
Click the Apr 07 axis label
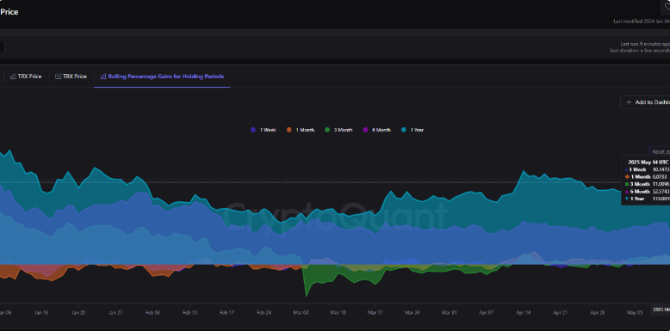[487, 313]
